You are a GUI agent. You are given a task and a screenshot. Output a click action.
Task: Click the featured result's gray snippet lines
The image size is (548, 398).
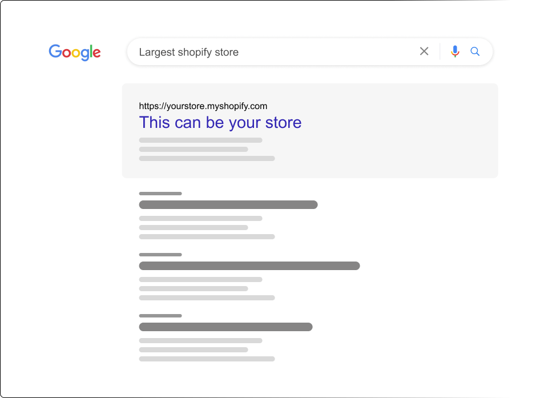tap(201, 149)
